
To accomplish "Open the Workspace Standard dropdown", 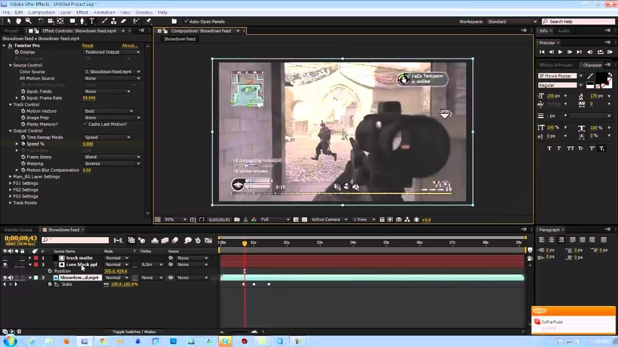I will pos(512,22).
